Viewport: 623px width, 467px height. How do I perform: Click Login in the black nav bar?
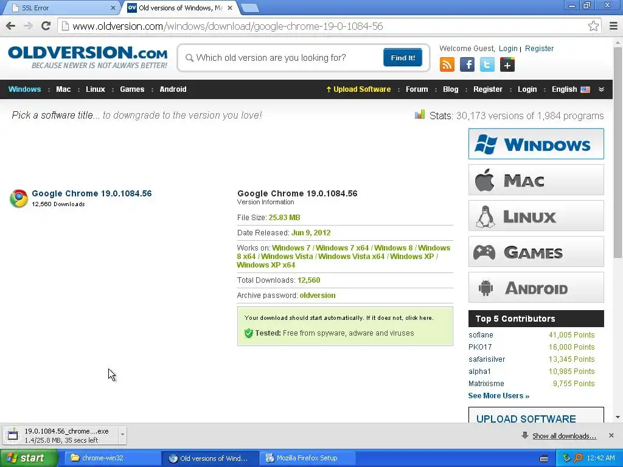point(527,89)
